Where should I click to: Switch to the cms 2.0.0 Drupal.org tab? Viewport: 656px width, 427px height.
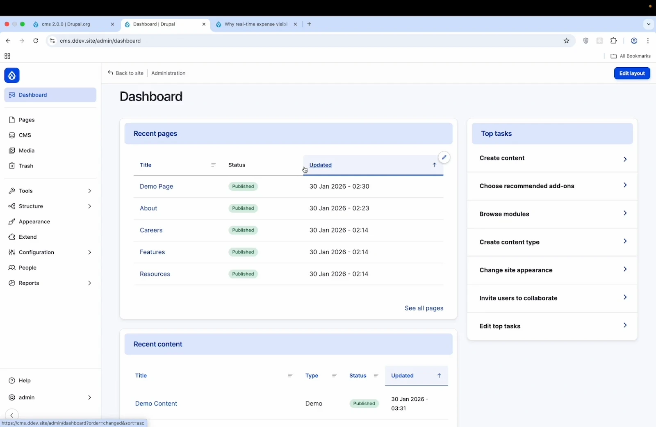click(x=74, y=24)
